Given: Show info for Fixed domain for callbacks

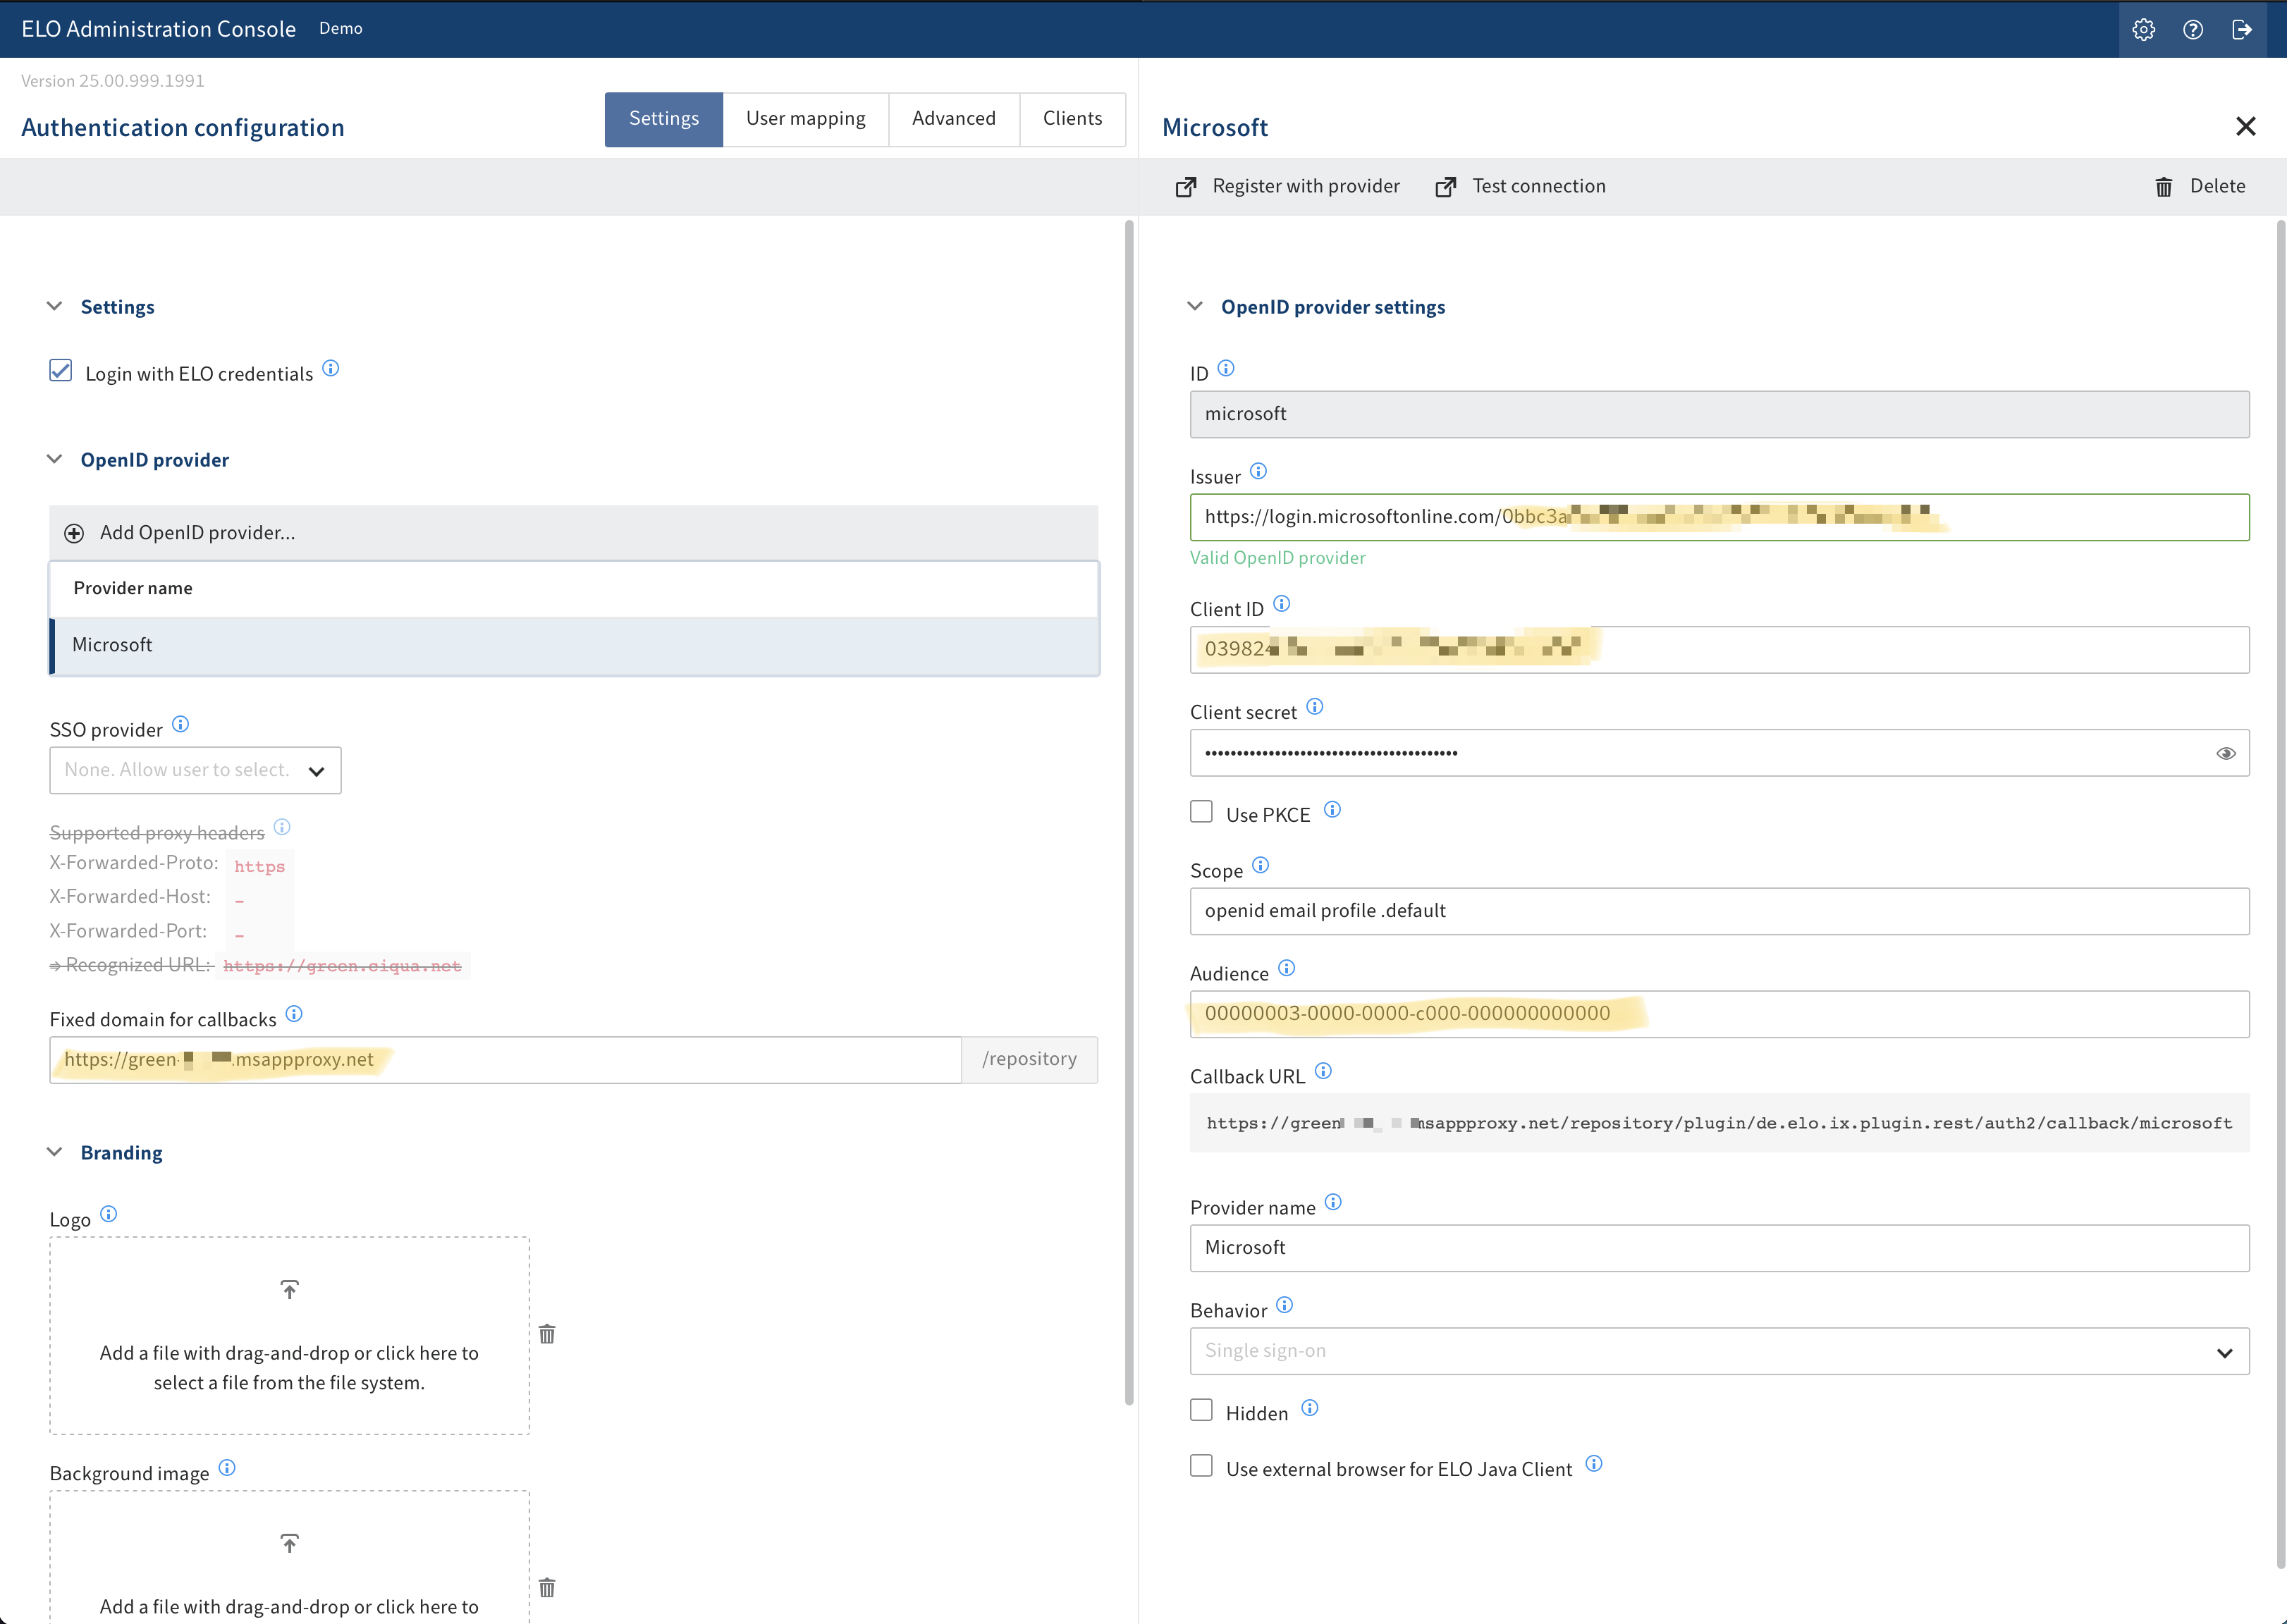Looking at the screenshot, I should point(294,1014).
